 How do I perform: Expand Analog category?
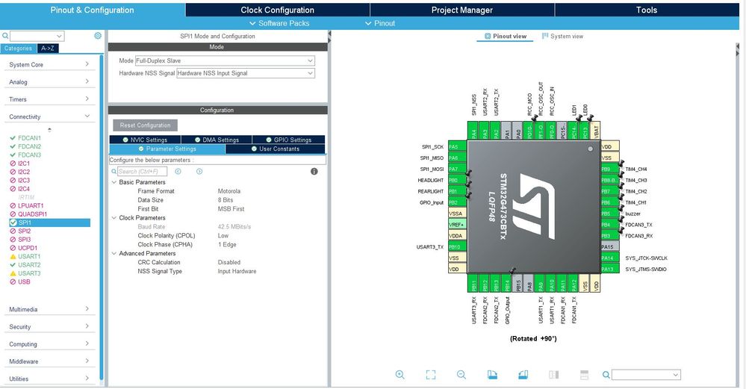(x=49, y=82)
